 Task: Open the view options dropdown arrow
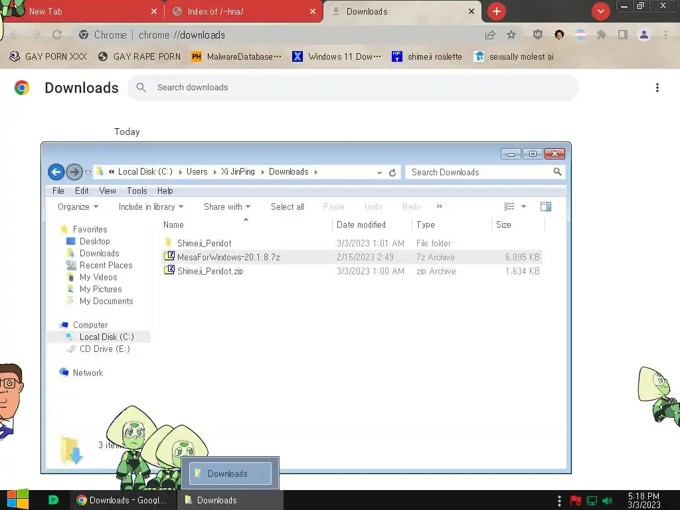click(523, 207)
